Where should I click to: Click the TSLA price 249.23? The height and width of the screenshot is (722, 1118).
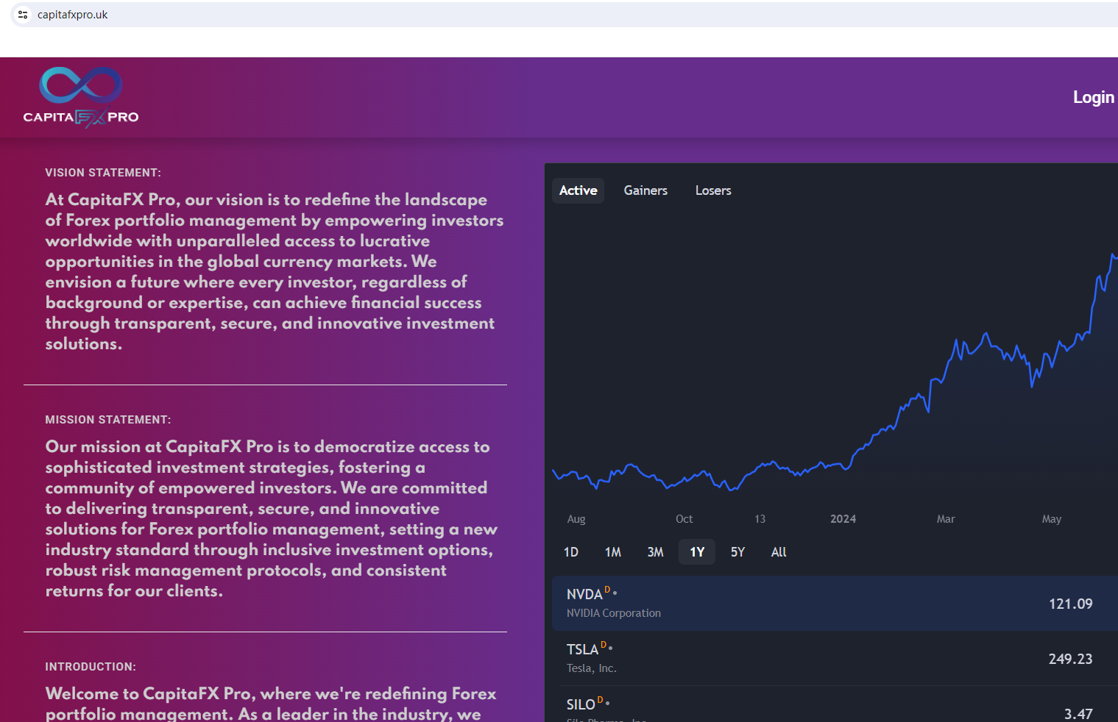point(1070,659)
